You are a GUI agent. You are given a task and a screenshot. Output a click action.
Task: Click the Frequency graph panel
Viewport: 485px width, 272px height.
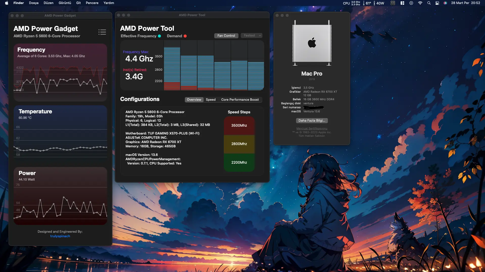[60, 72]
